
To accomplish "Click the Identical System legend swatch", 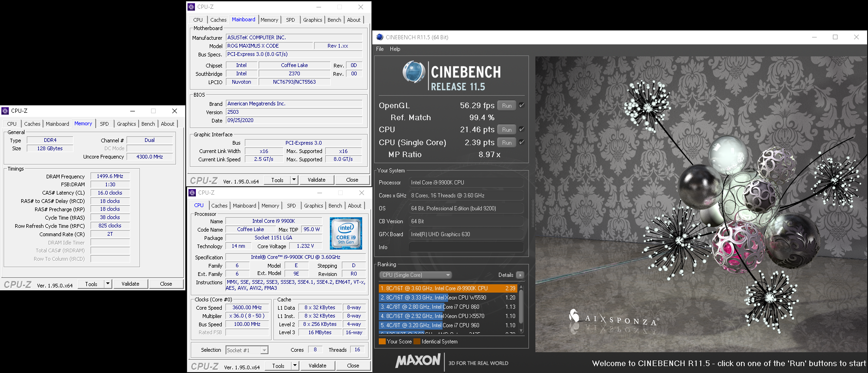I will pos(417,342).
